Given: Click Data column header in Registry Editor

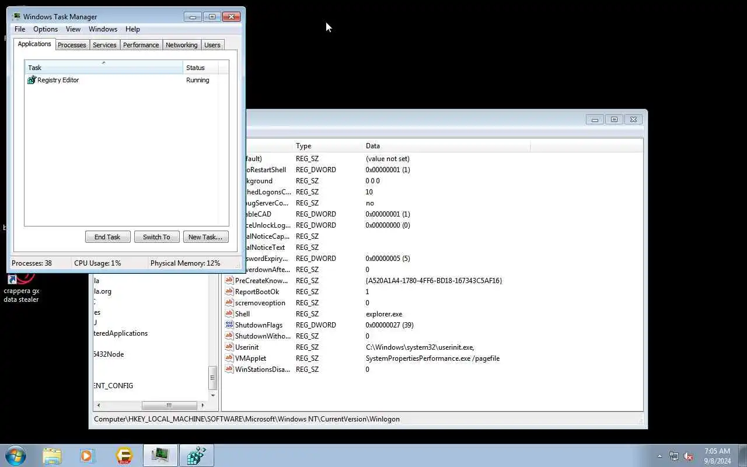Looking at the screenshot, I should (446, 146).
